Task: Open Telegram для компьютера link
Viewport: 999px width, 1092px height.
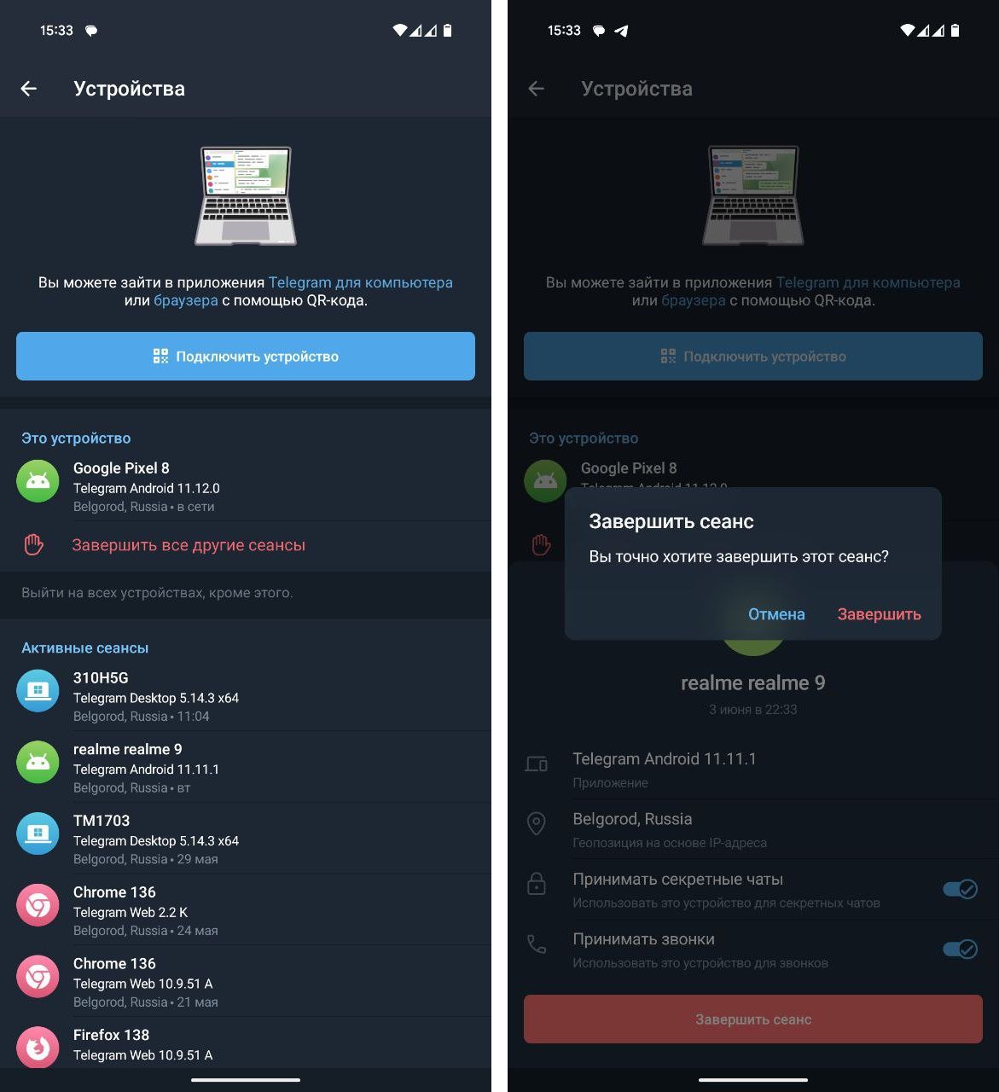Action: tap(360, 282)
